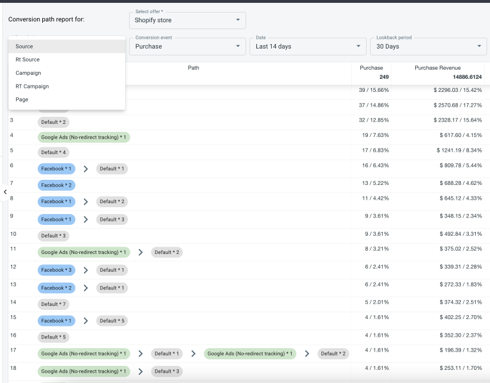Open the Date range dropdown

coord(308,47)
